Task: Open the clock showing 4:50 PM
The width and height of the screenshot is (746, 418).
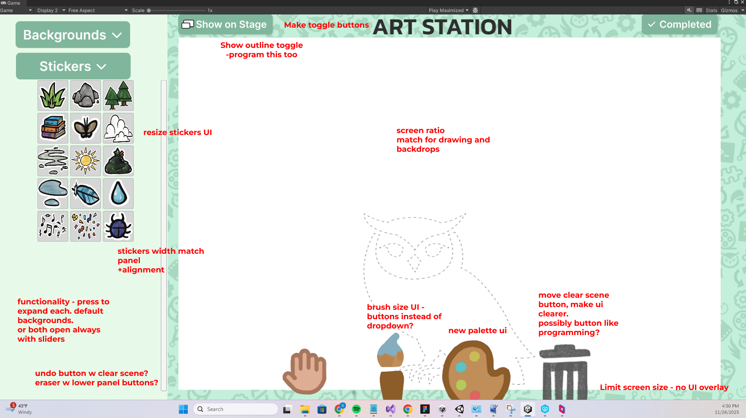Action: pos(727,409)
